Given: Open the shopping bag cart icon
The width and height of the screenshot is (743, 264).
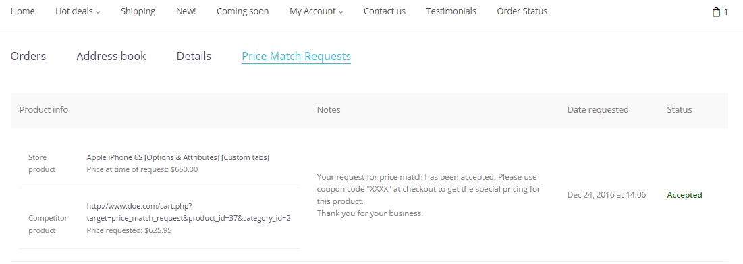Looking at the screenshot, I should (716, 12).
